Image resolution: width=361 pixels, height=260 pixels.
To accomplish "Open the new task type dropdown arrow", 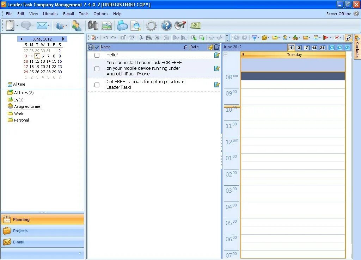I will click(x=98, y=38).
